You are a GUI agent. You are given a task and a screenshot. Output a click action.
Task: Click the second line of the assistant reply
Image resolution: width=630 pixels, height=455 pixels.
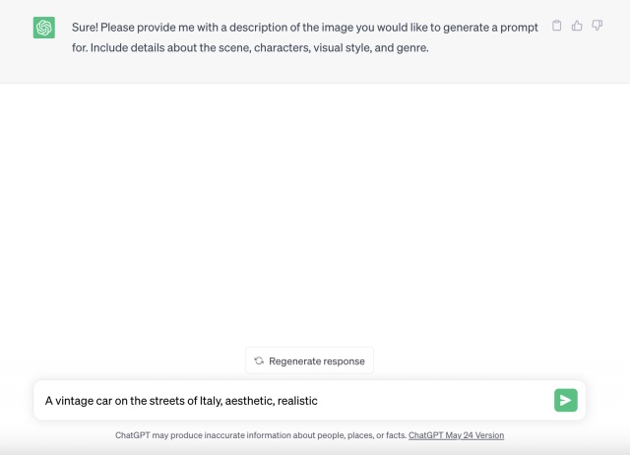pos(250,46)
